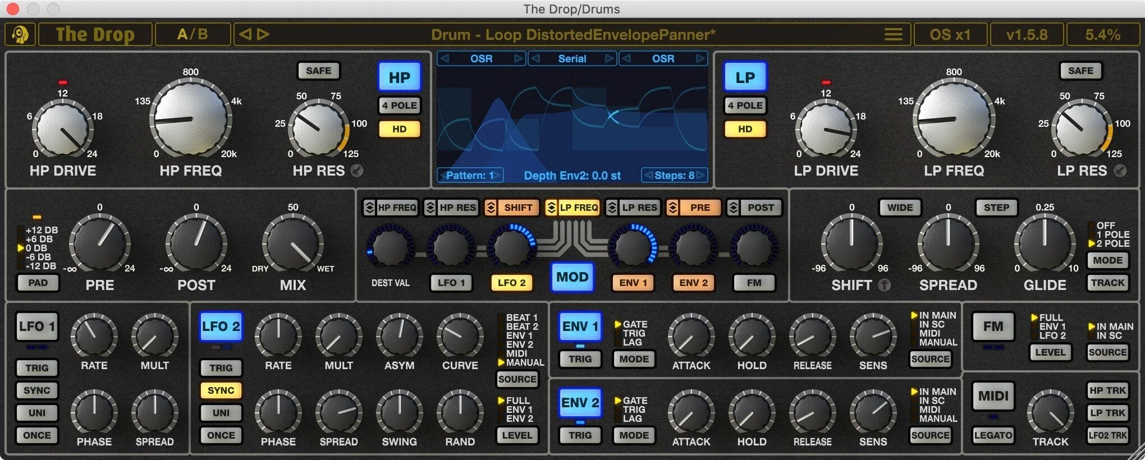1145x460 pixels.
Task: Click the STEP button
Action: pyautogui.click(x=996, y=208)
